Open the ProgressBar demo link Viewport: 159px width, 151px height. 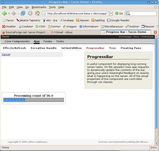(x=95, y=48)
